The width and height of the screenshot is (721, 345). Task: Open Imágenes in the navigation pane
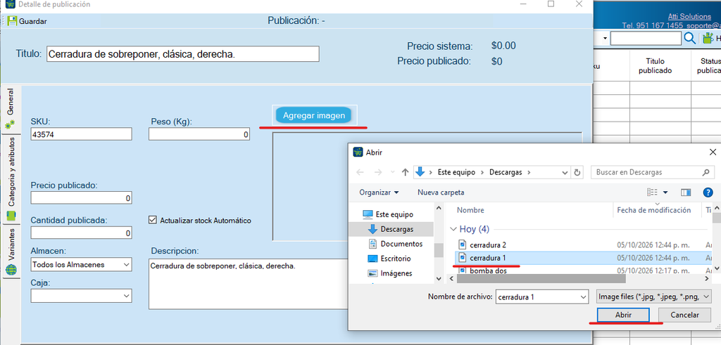point(396,273)
